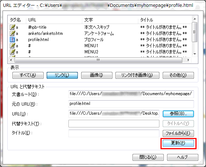Click the 更新(P) update button
This screenshot has width=206, height=167.
178,143
